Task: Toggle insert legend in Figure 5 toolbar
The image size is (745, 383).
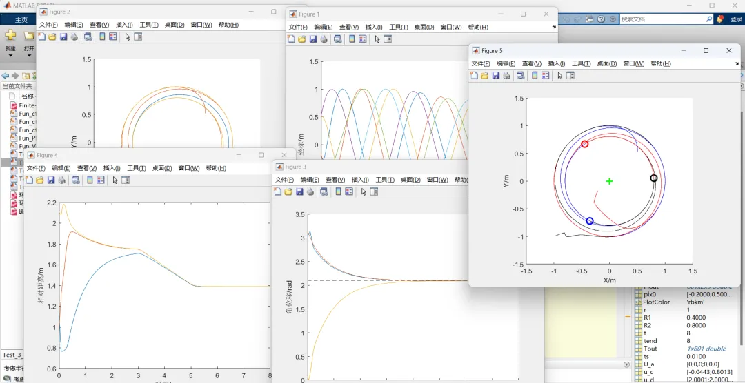Action: [545, 76]
